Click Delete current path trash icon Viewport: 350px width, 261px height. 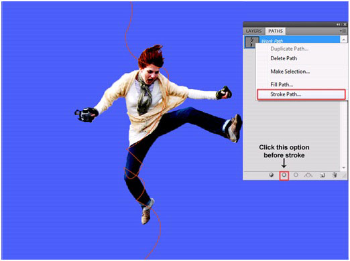tap(335, 175)
